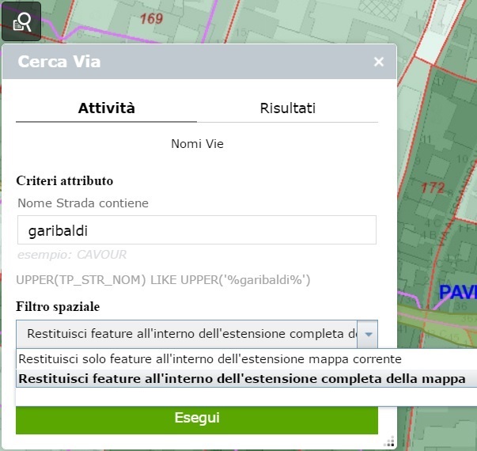Viewport: 477px width, 451px height.
Task: Click the Filtro spaziale heading
Action: pyautogui.click(x=58, y=306)
